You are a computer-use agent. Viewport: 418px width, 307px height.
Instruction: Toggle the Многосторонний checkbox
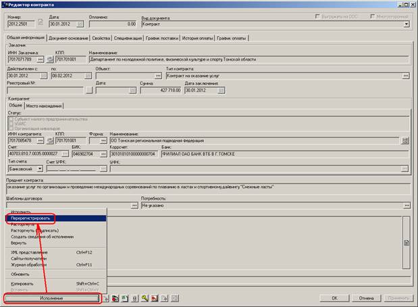point(372,16)
